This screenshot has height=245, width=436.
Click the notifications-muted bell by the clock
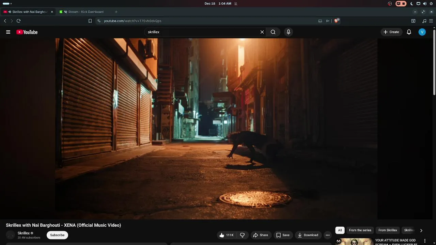click(236, 4)
